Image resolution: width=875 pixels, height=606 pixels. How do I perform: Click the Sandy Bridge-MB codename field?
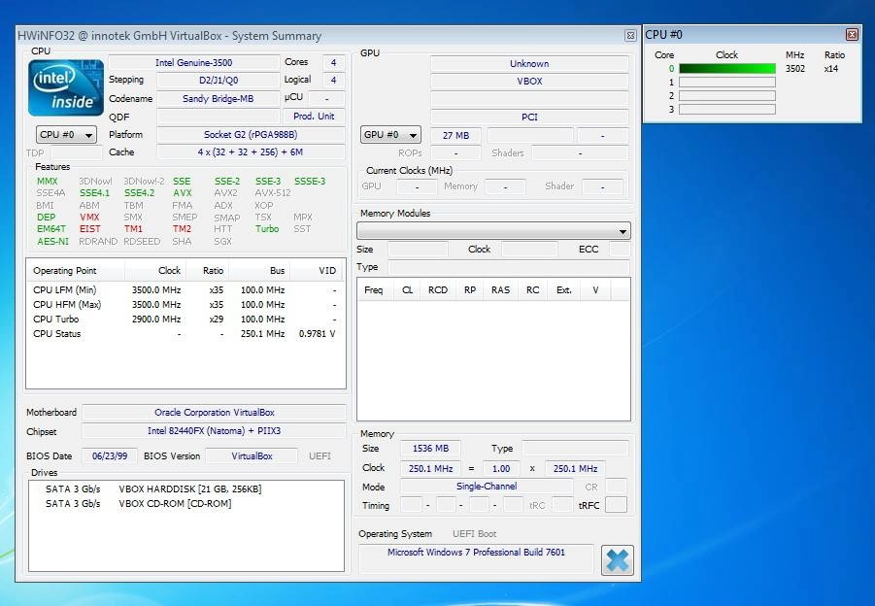pos(218,98)
